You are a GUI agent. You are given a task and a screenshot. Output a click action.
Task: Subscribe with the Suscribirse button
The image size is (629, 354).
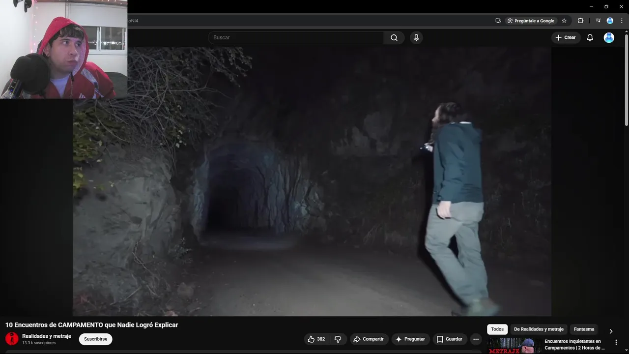pos(95,339)
